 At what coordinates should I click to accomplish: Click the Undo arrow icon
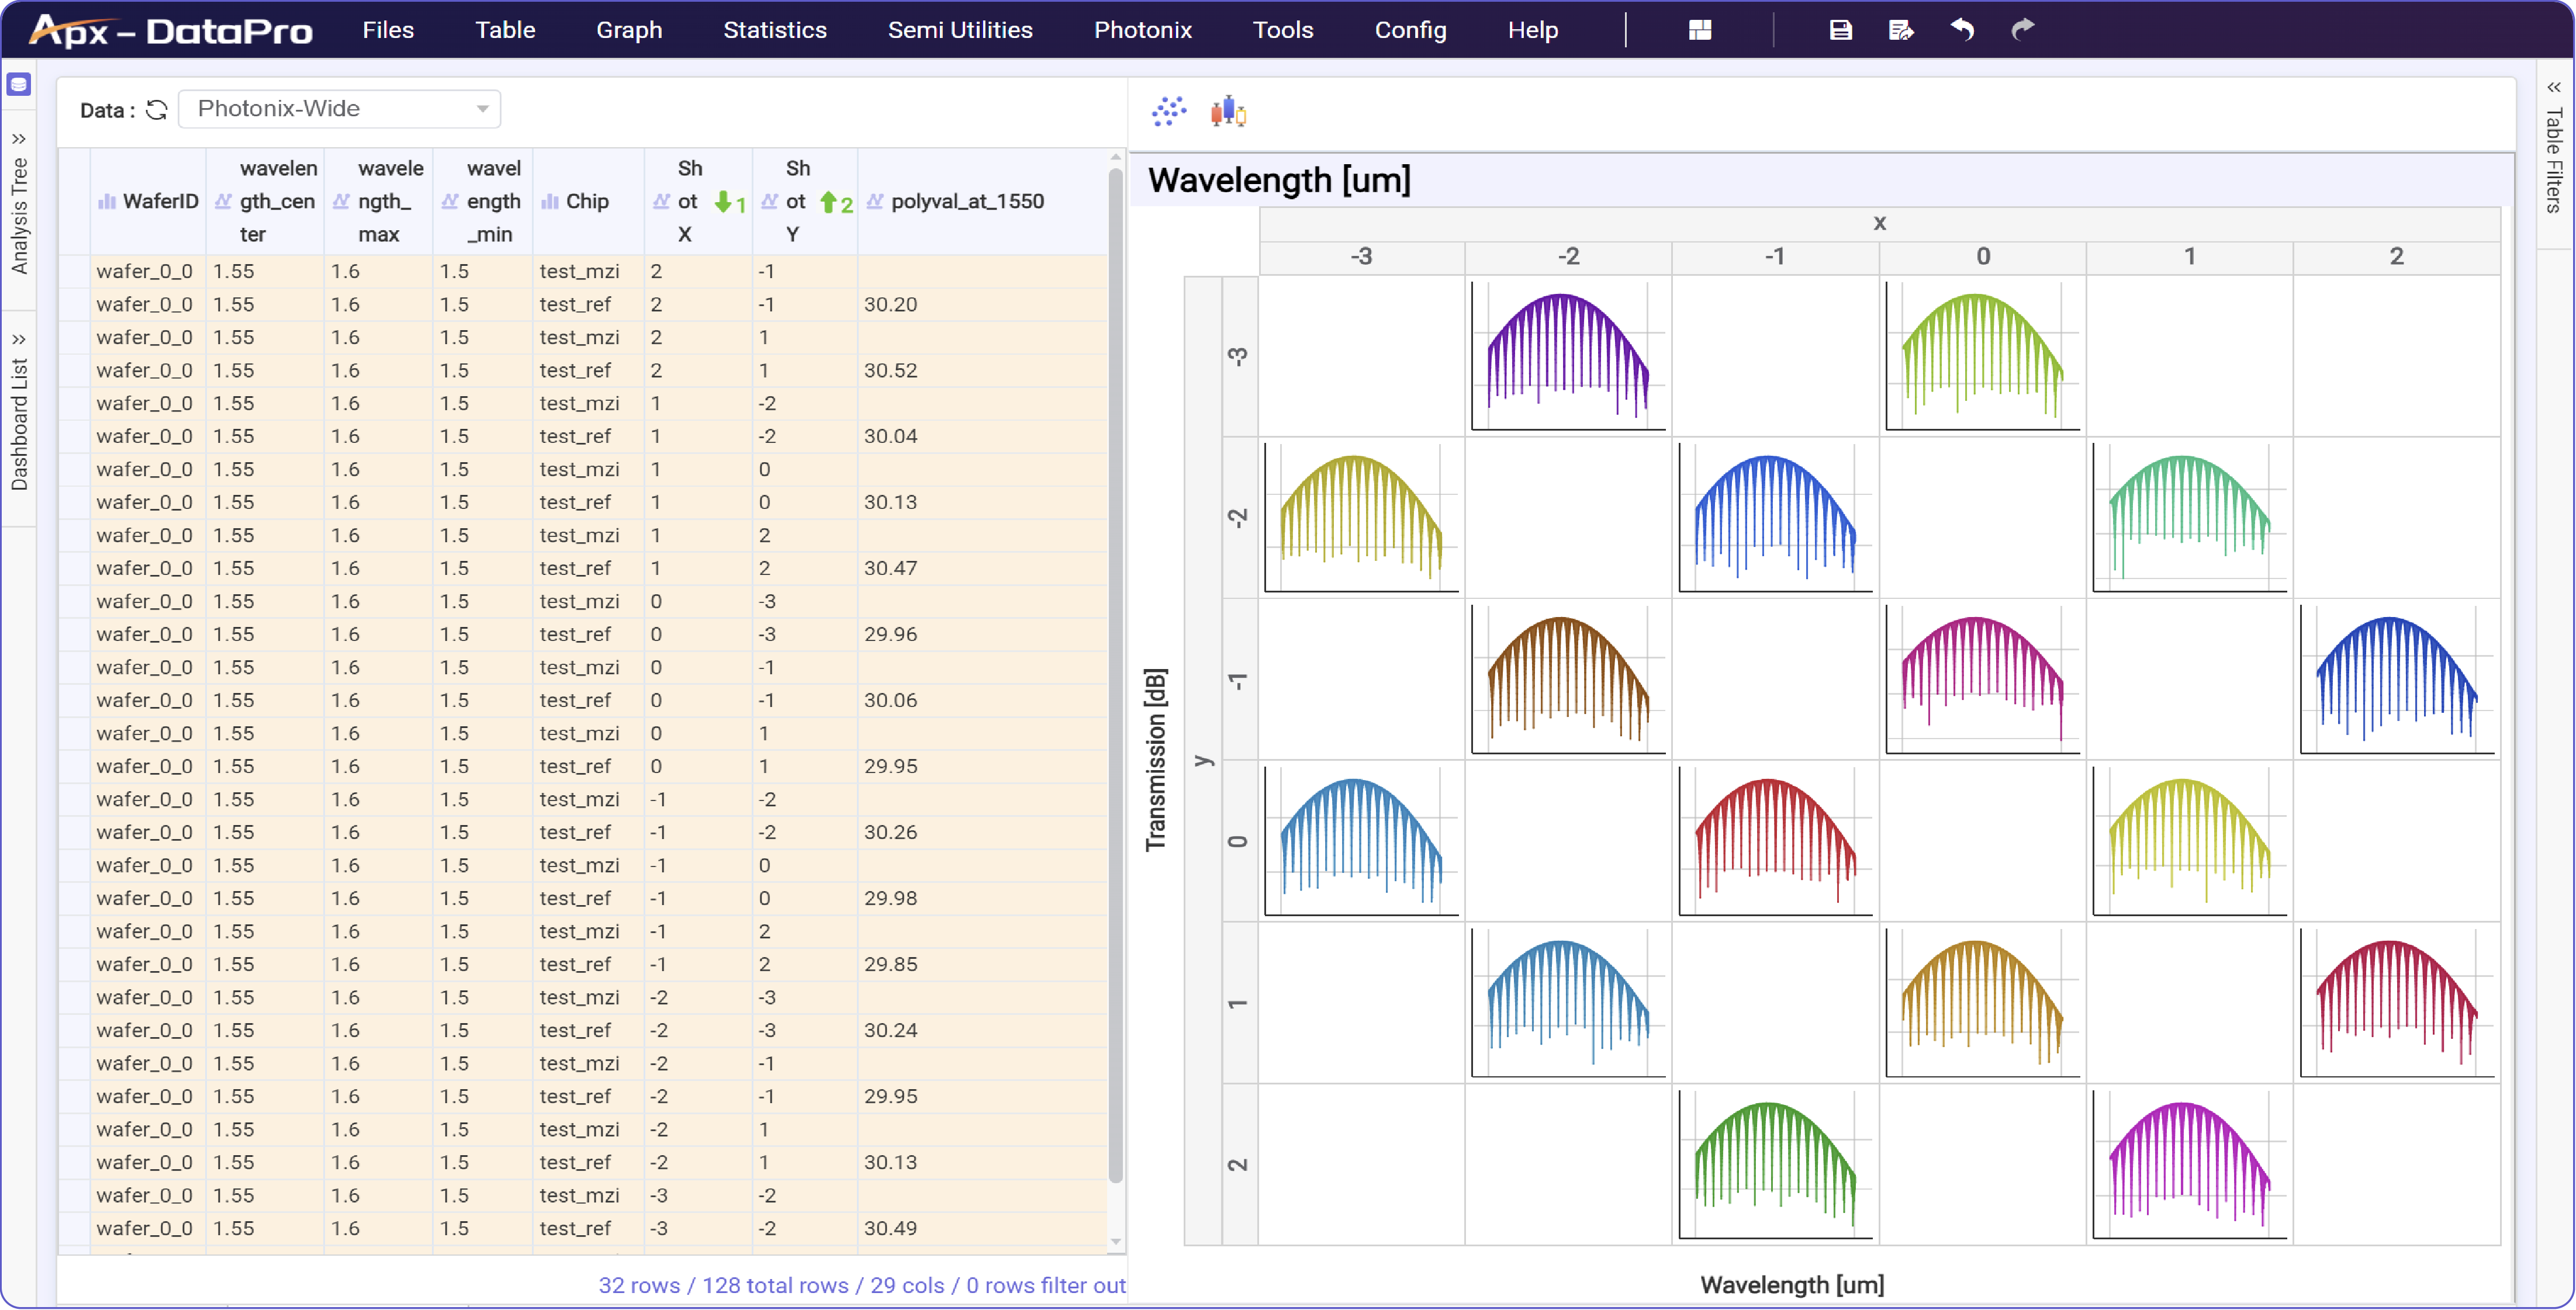[1961, 30]
